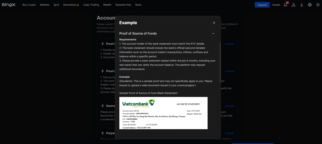Go to Markets page
Screen dimensions: 322x144
(45, 5)
